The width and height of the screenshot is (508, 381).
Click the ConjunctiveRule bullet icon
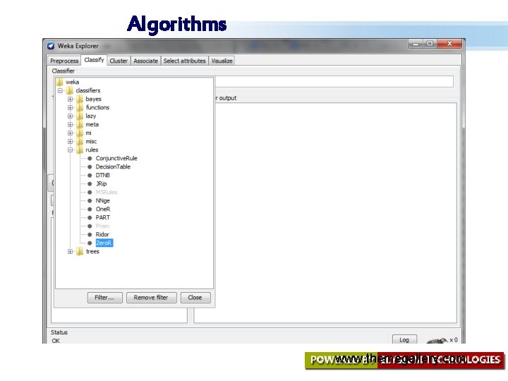[90, 159]
